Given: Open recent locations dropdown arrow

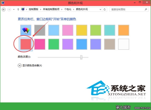Looking at the screenshot, I should point(14,9).
